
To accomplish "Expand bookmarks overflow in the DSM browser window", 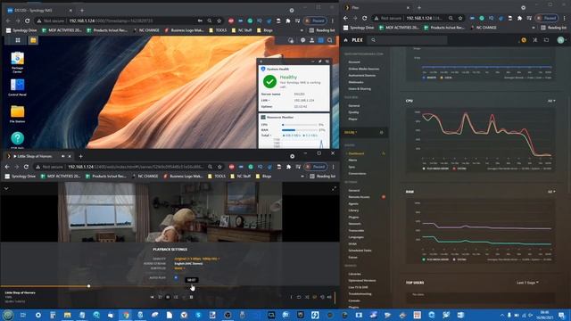I will pyautogui.click(x=302, y=30).
